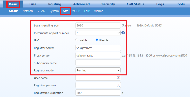Click the Local signaling port input field
The image size is (190, 97).
98,25
